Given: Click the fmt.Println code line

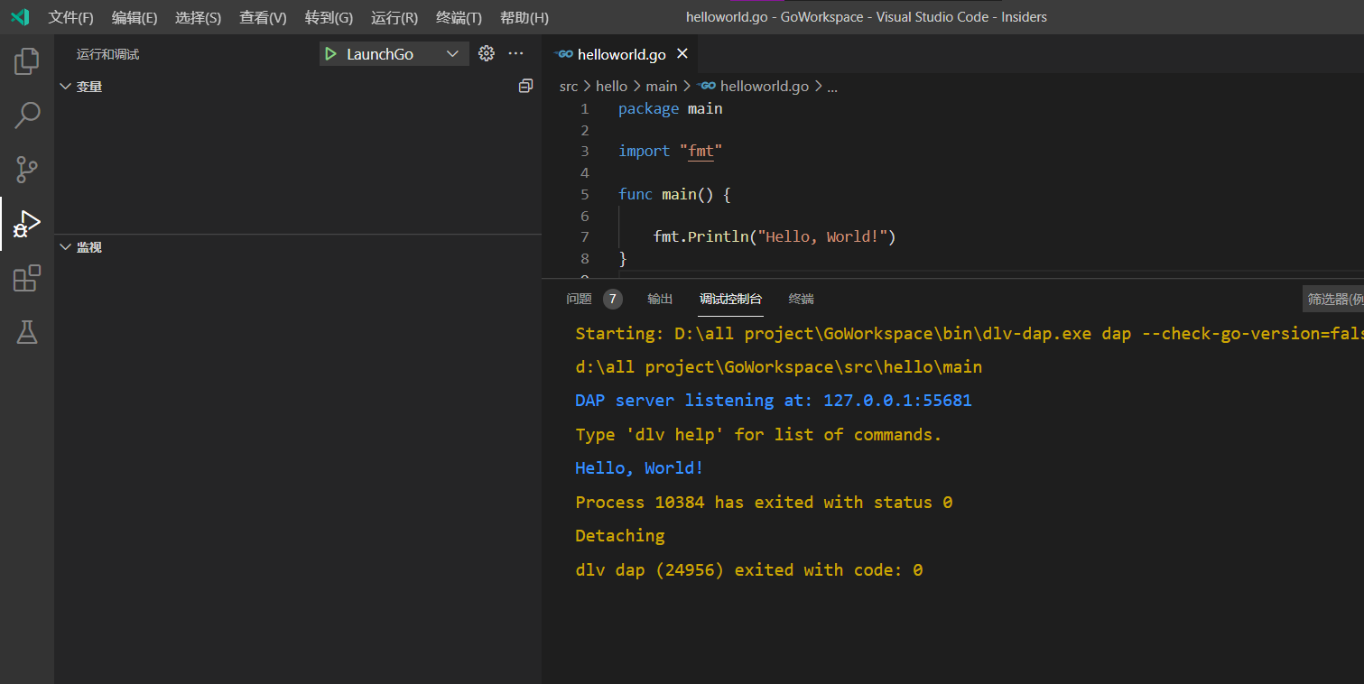Looking at the screenshot, I should pos(775,237).
